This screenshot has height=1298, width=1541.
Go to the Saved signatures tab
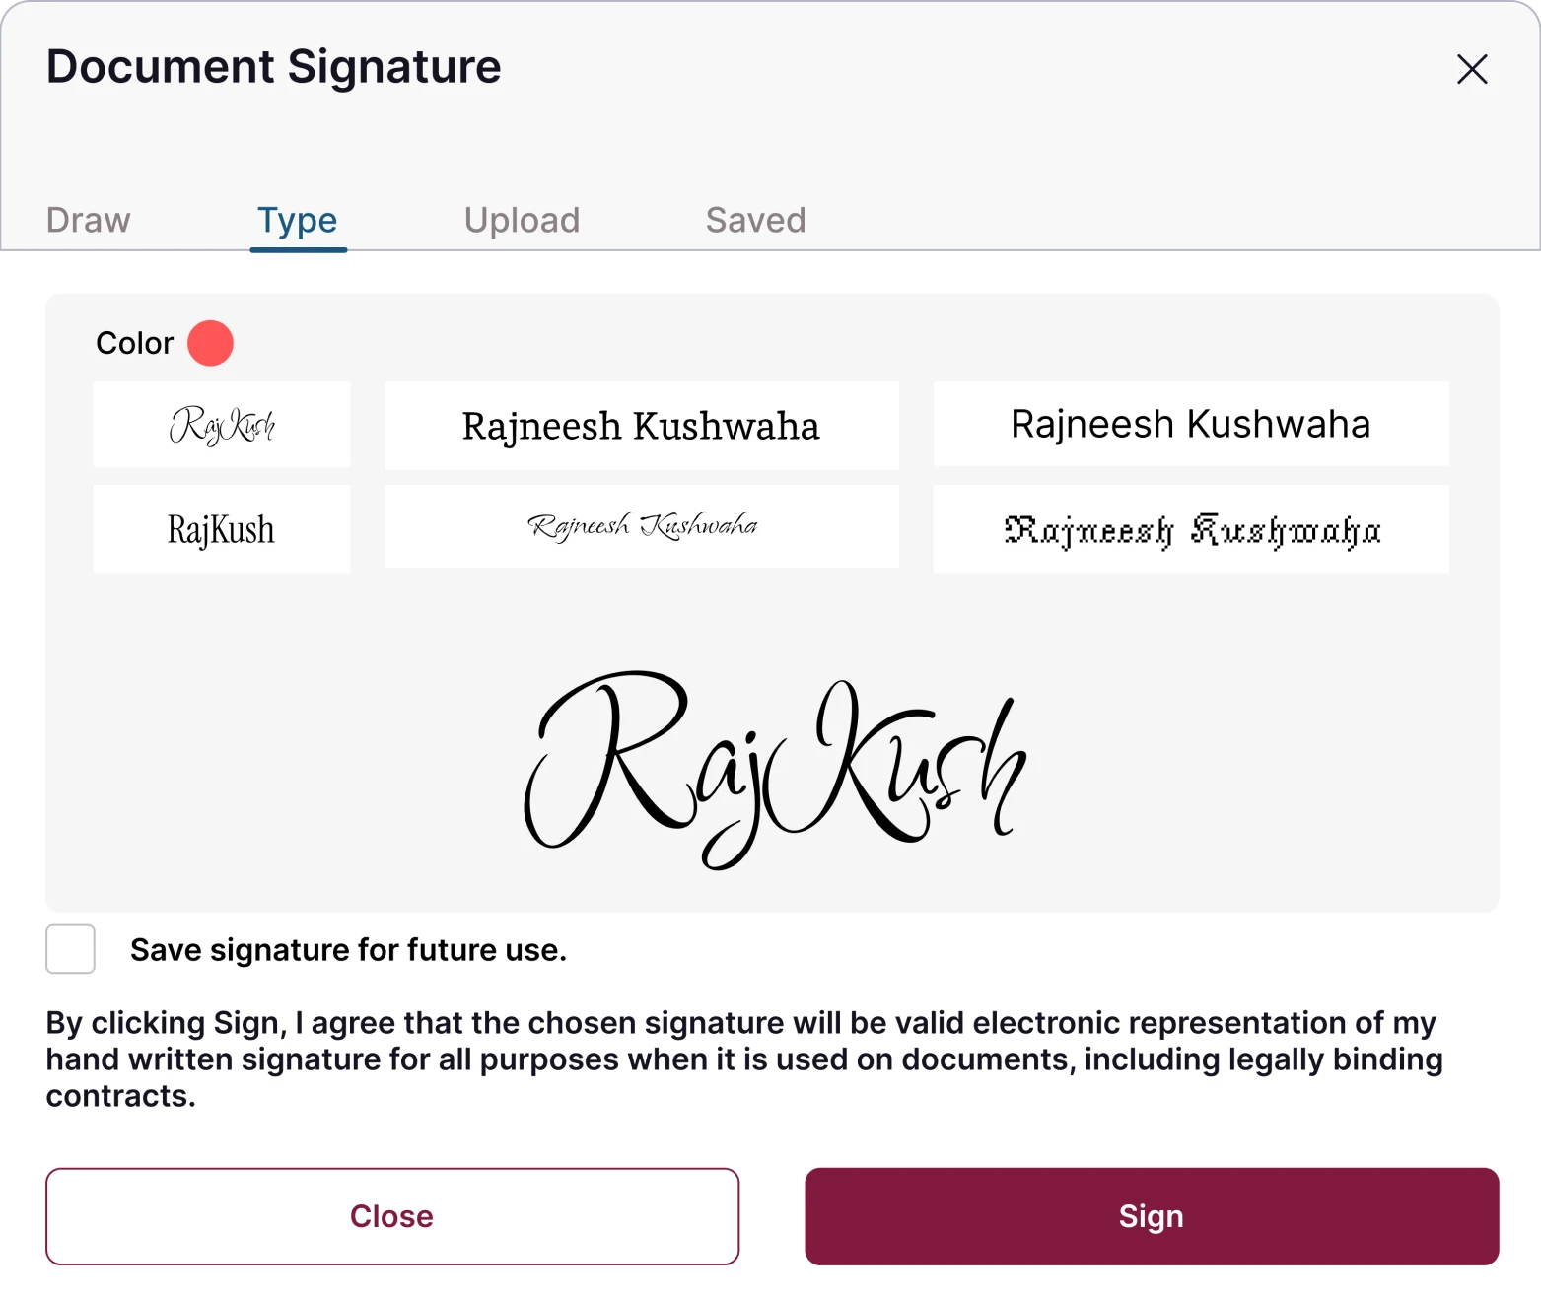pyautogui.click(x=755, y=220)
